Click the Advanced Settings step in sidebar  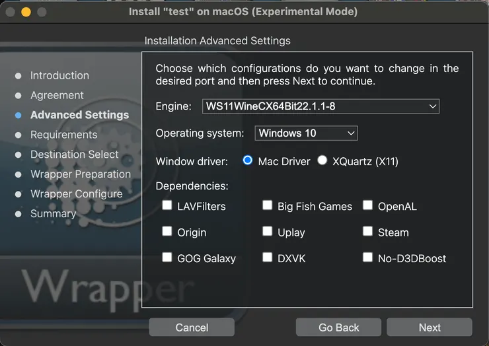[79, 115]
